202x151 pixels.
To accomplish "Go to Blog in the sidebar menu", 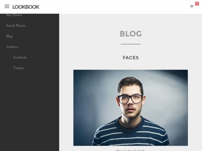I will 9,36.
